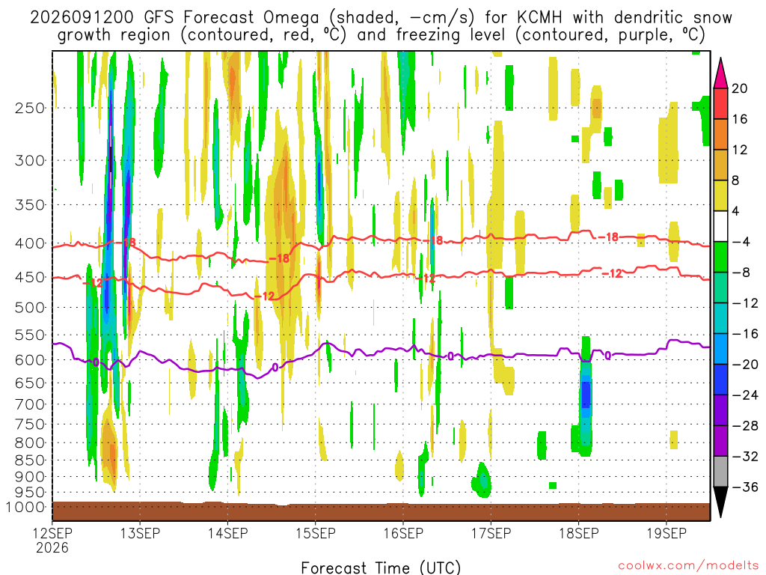Click the brown ground surface band
The image size is (766, 575).
tap(381, 511)
